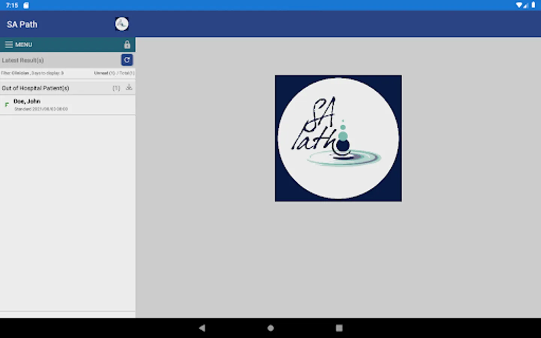
Task: Refresh the Latest Result(s) list
Action: point(127,60)
